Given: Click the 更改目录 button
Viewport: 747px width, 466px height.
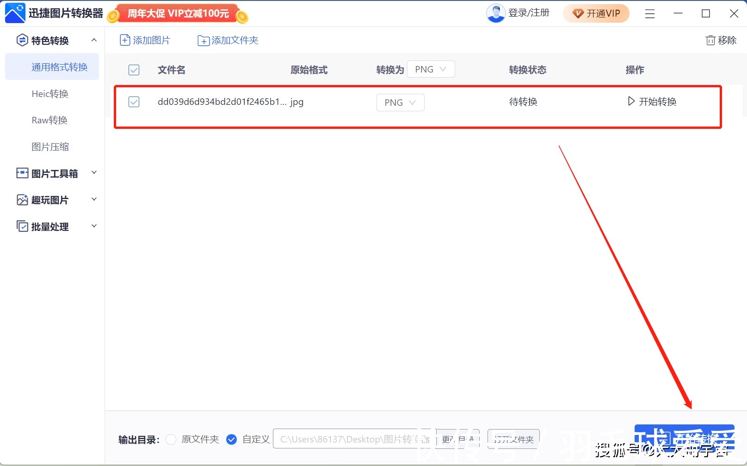Looking at the screenshot, I should click(457, 439).
